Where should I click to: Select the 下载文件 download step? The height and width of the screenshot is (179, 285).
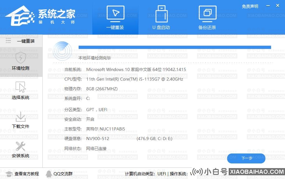pyautogui.click(x=21, y=120)
